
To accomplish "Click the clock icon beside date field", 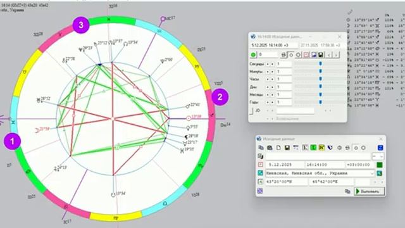I will [260, 165].
